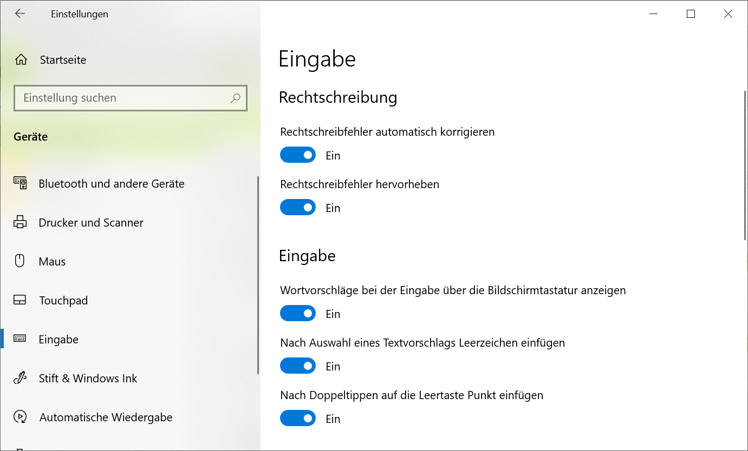This screenshot has width=748, height=451.
Task: Click the Touchpad icon in sidebar
Action: [x=20, y=301]
